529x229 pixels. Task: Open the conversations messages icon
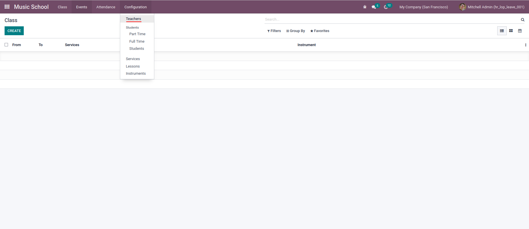[374, 7]
